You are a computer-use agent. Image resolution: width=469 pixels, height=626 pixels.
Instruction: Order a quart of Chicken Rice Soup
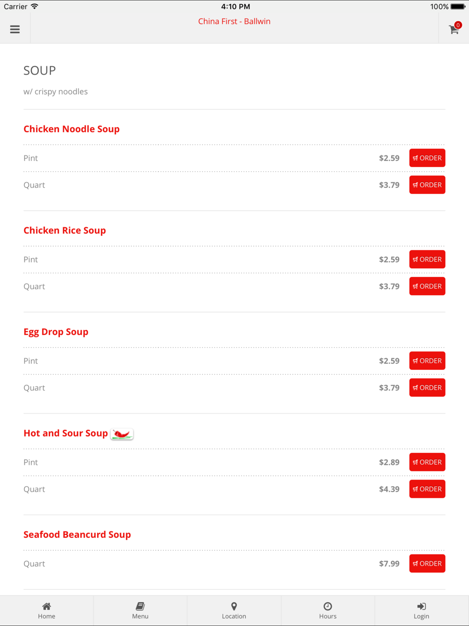tap(427, 286)
